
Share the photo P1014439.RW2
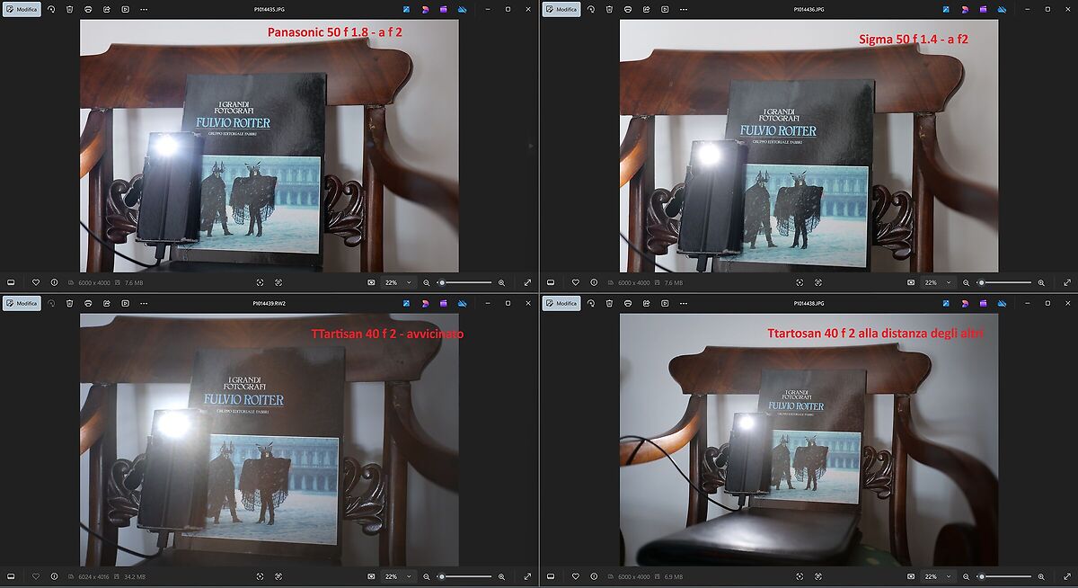[x=106, y=303]
